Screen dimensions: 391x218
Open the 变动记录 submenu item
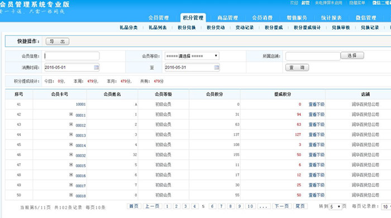pyautogui.click(x=245, y=28)
